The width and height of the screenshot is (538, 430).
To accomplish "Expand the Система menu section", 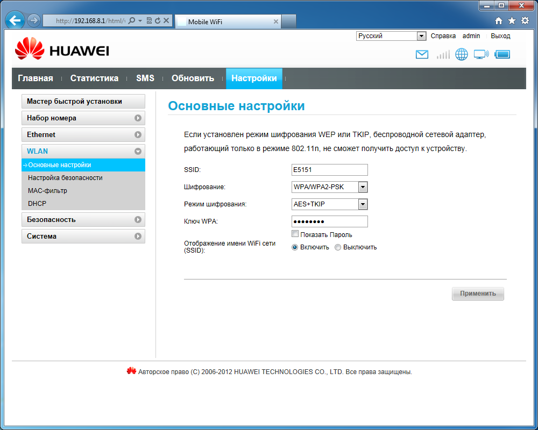I will (x=83, y=236).
